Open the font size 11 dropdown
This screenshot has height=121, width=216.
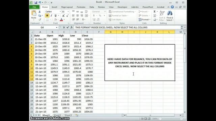68,12
